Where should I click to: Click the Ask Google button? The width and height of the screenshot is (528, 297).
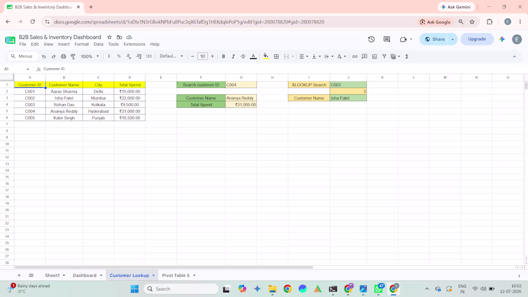coord(435,22)
